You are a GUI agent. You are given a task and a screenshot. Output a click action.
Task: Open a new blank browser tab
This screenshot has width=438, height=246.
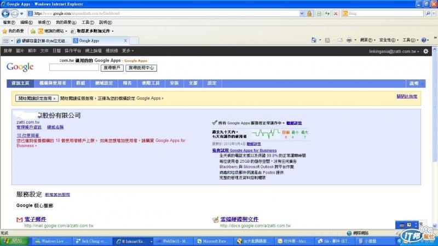point(134,41)
